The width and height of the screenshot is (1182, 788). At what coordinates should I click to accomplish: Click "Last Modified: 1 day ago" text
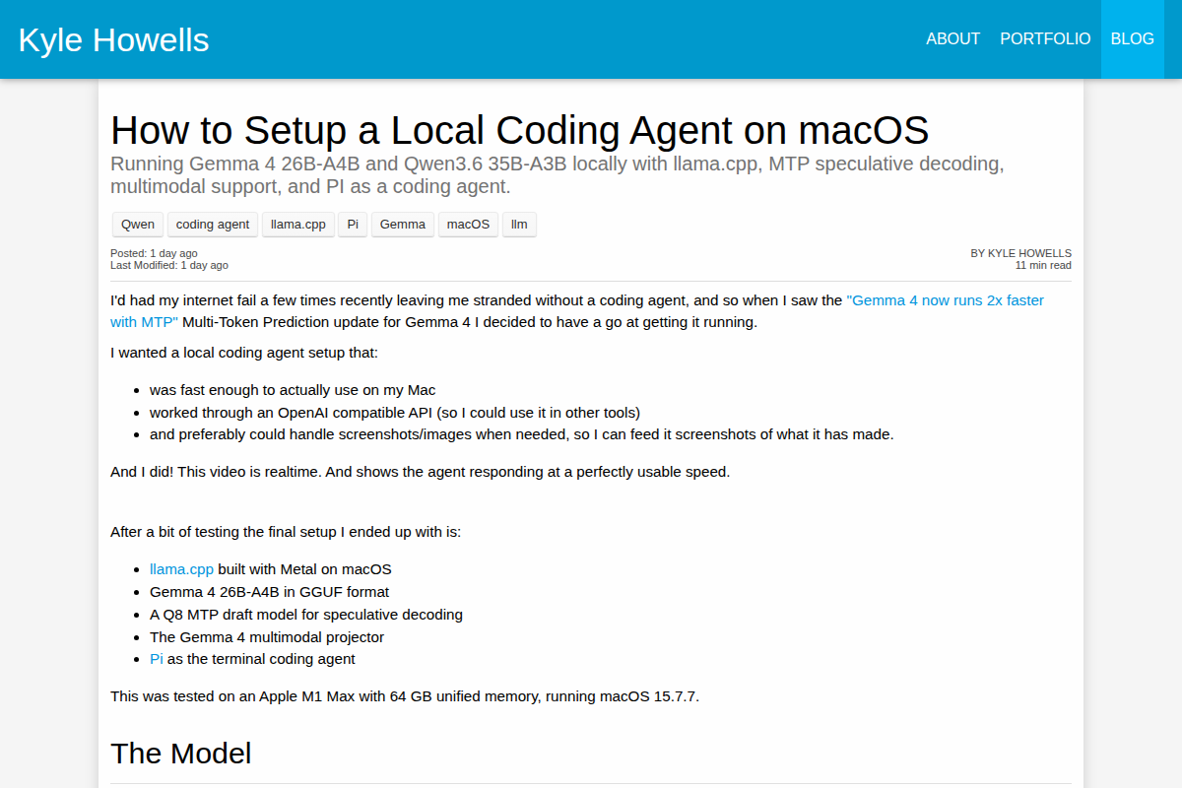[x=169, y=265]
